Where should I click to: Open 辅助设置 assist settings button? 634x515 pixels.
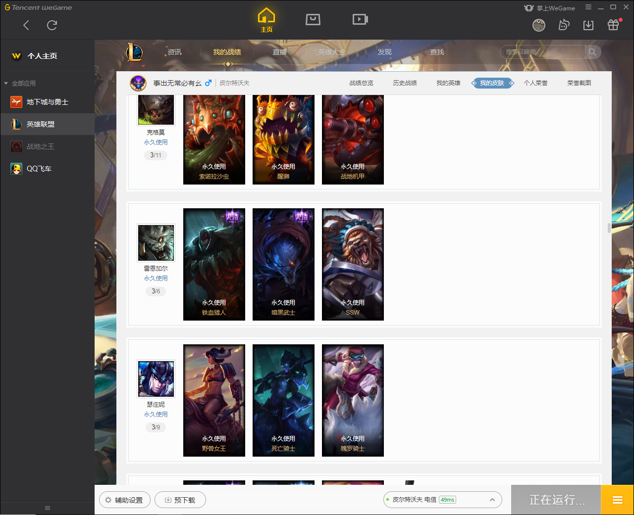[x=124, y=500]
